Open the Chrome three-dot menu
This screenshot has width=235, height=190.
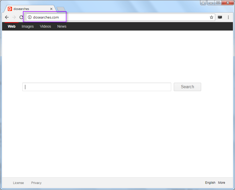point(228,17)
